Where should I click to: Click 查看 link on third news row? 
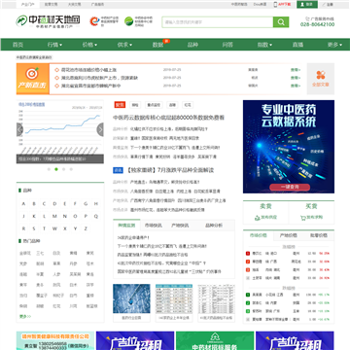pyautogui.click(x=296, y=86)
